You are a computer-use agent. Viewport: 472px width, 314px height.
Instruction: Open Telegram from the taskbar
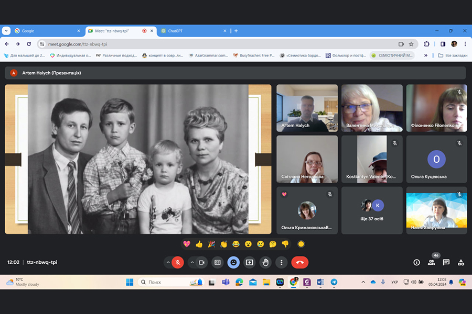(x=334, y=282)
